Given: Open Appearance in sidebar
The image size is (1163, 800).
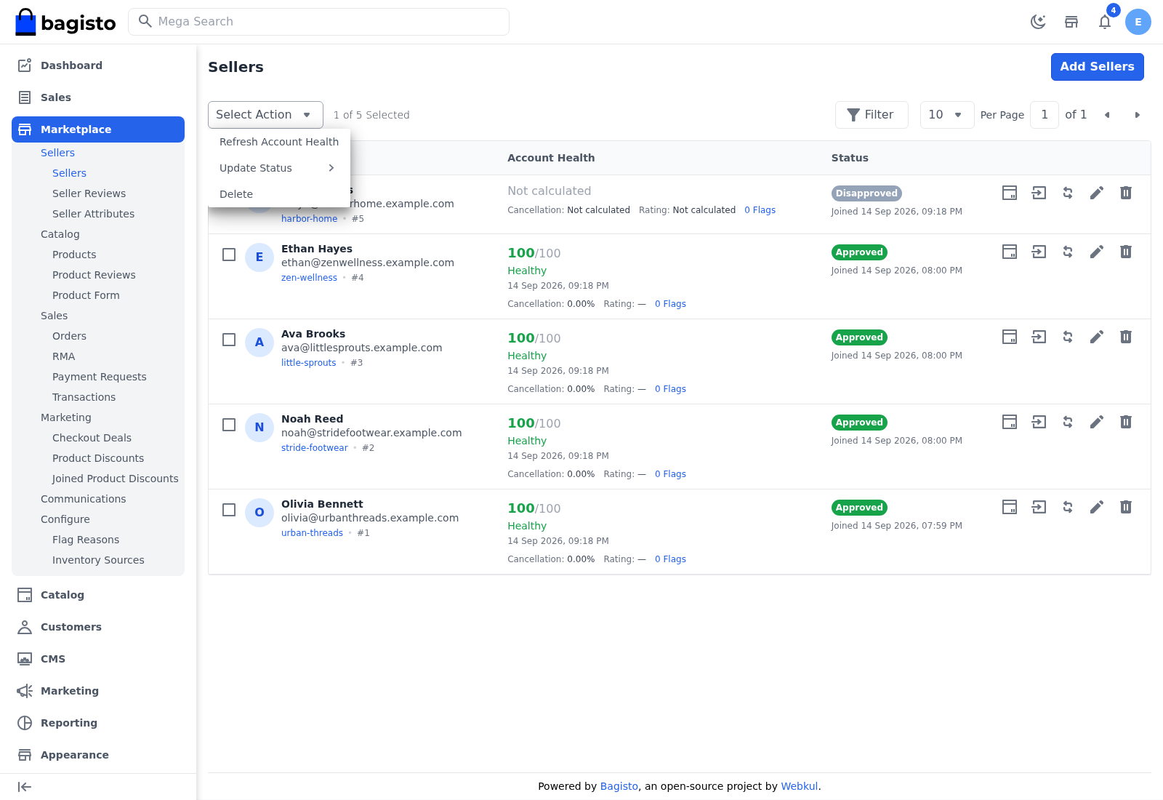Looking at the screenshot, I should point(98,755).
